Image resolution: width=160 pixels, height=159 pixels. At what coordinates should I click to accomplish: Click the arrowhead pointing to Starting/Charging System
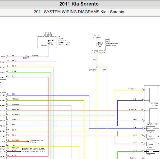(x=20, y=152)
